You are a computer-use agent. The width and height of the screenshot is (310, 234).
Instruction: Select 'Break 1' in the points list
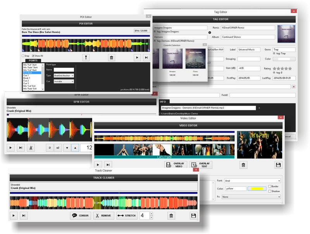32,78
